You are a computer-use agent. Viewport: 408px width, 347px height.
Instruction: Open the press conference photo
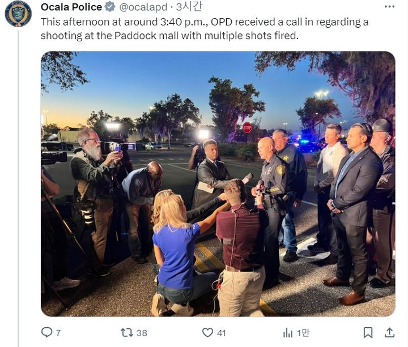coord(218,184)
